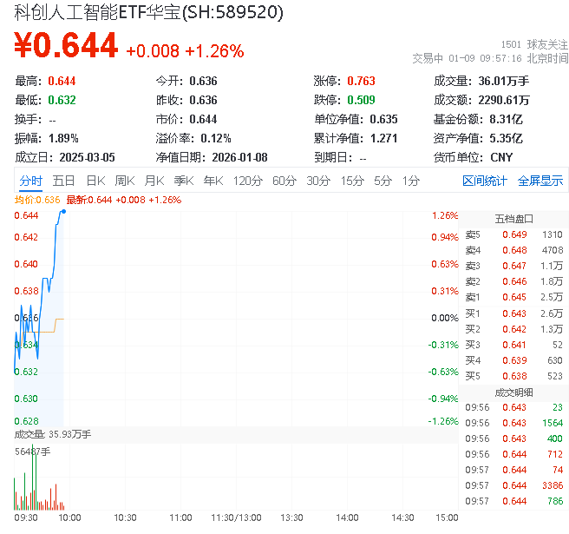This screenshot has height=534, width=569.
Task: Click 最低 value 0.632
Action: [x=62, y=100]
